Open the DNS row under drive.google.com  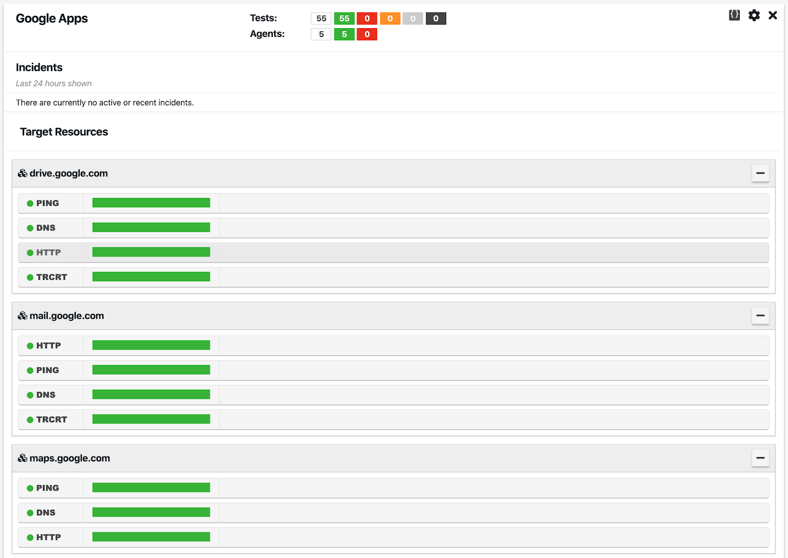point(394,228)
